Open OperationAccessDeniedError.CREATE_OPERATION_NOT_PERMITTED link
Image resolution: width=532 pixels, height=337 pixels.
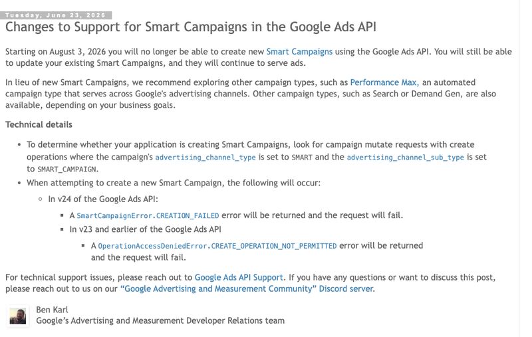click(217, 246)
